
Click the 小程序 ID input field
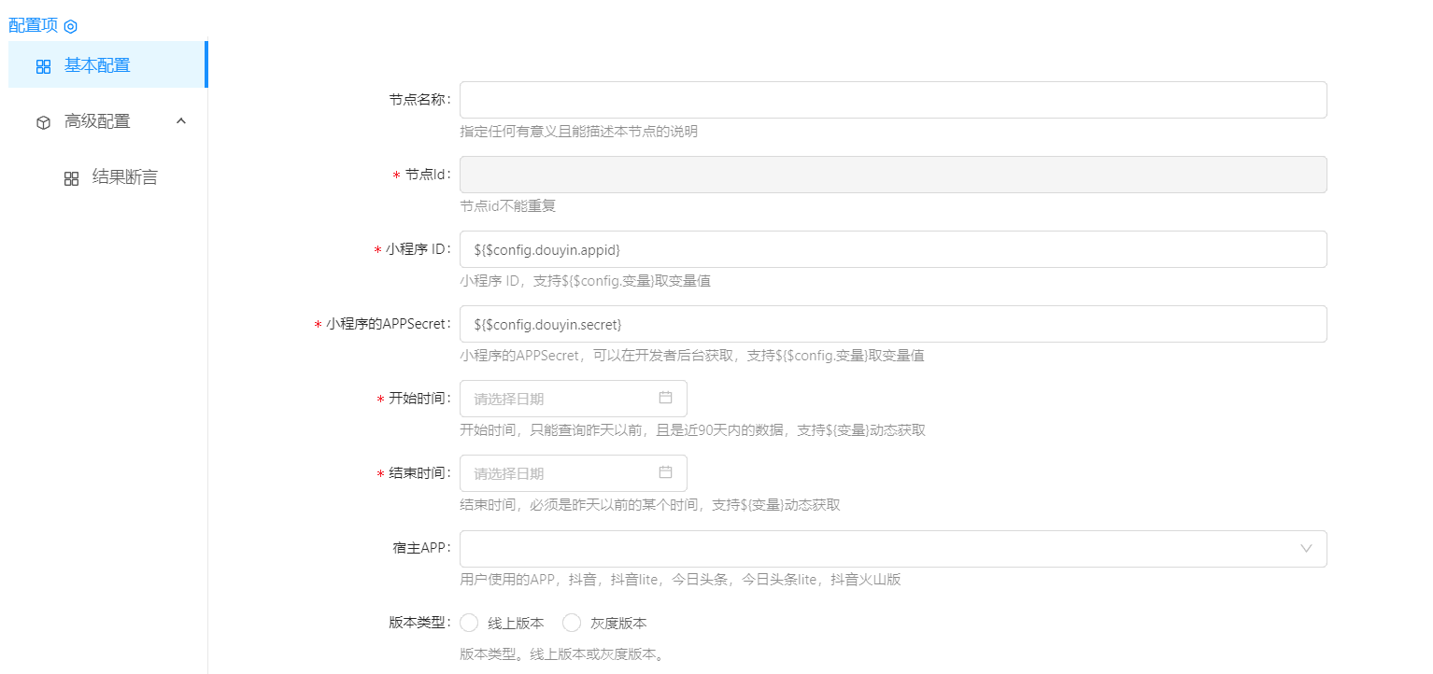point(892,249)
